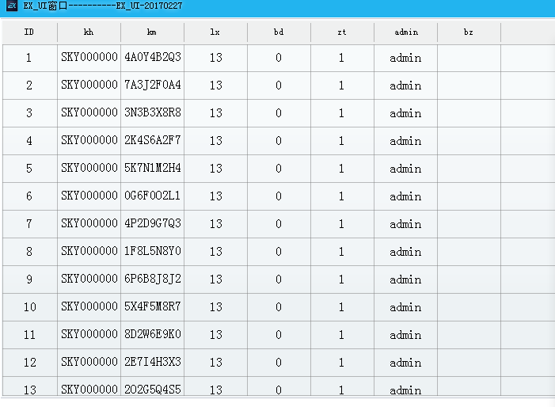Viewport: 555px width, 407px height.
Task: Click the empty bz cell in row 9
Action: 469,280
